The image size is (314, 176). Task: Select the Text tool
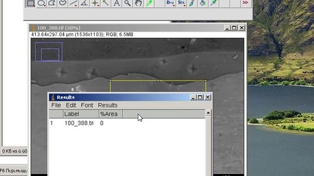117,3
